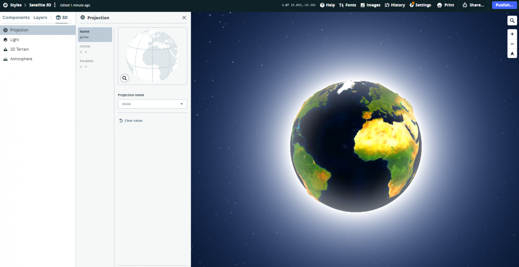Select the Atmosphere component
Viewport: 519px width, 267px height.
21,58
